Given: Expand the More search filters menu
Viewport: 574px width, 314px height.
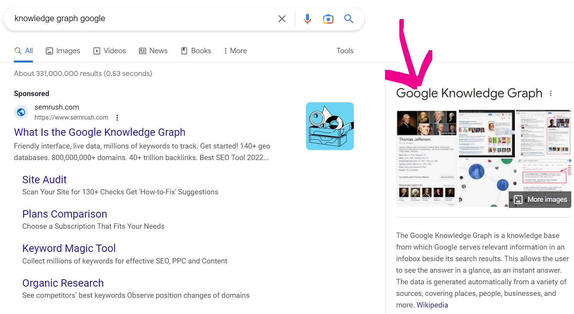Looking at the screenshot, I should tap(235, 51).
